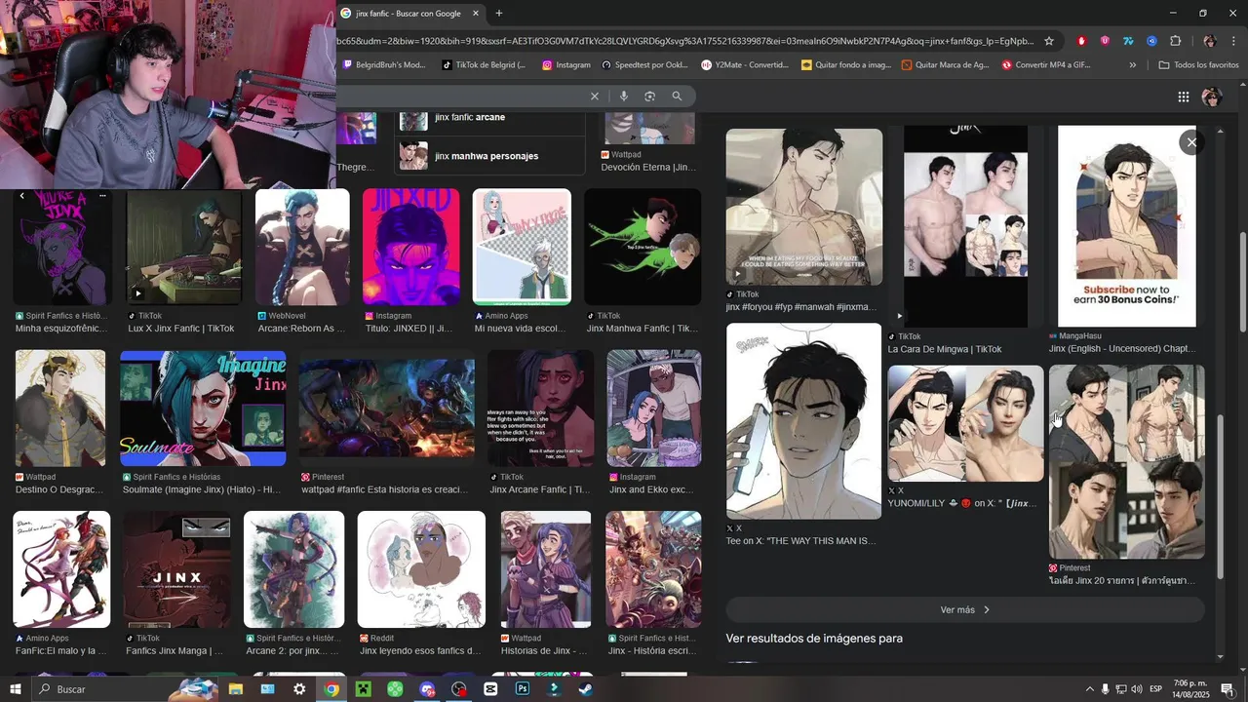Open Google Lens image search icon
The image size is (1248, 702).
(x=649, y=97)
